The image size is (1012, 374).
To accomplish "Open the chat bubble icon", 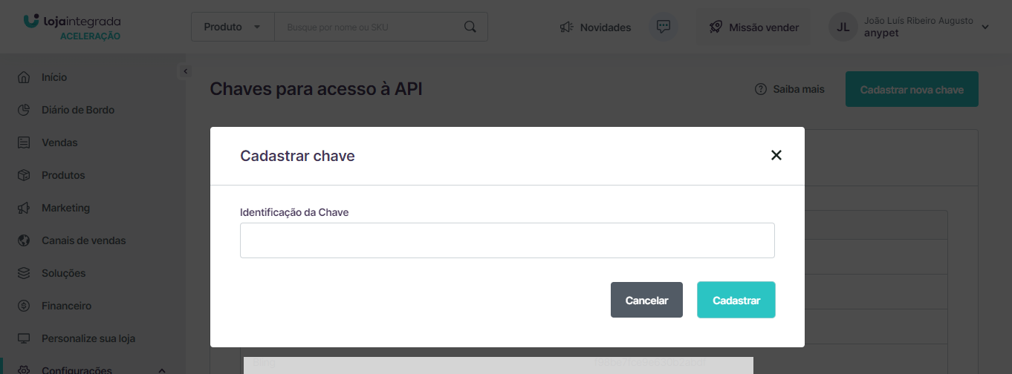I will tap(664, 27).
